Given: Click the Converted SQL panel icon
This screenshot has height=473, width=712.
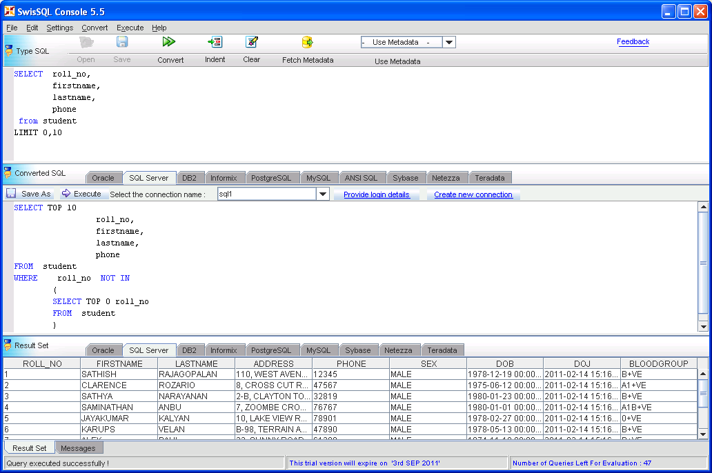Looking at the screenshot, I should 8,172.
